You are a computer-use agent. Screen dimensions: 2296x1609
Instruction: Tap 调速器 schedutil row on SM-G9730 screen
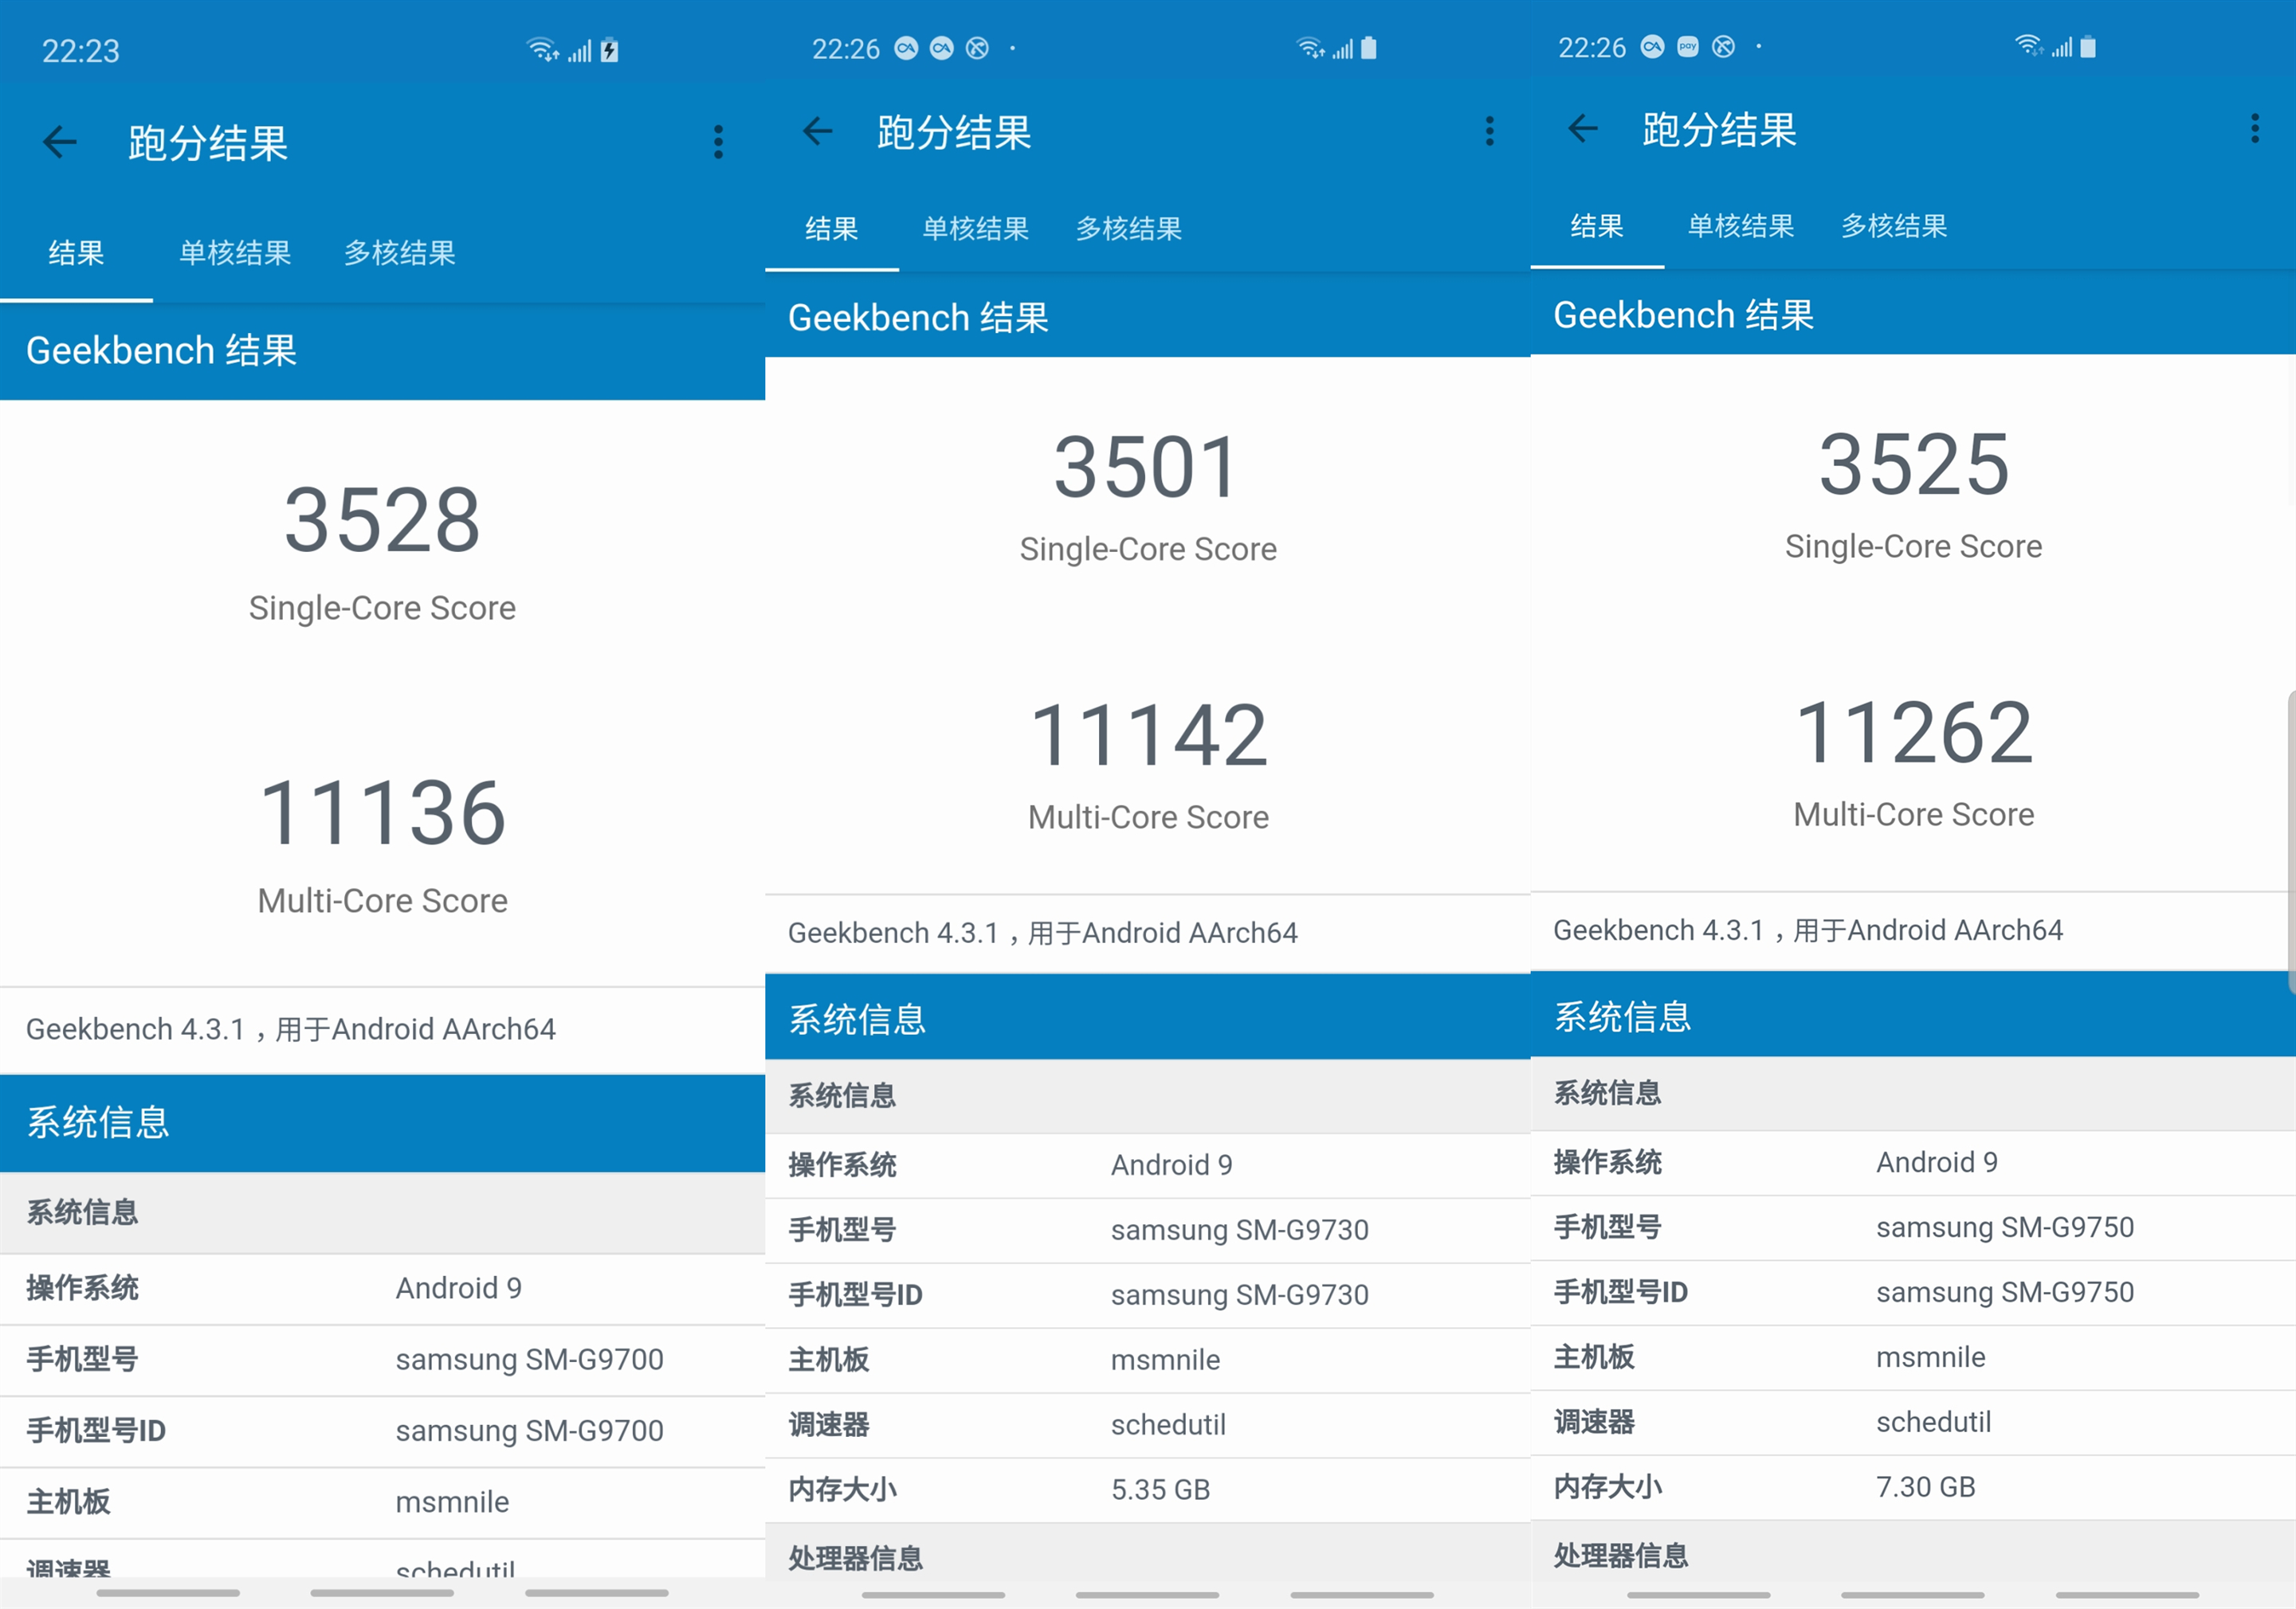pyautogui.click(x=1148, y=1425)
